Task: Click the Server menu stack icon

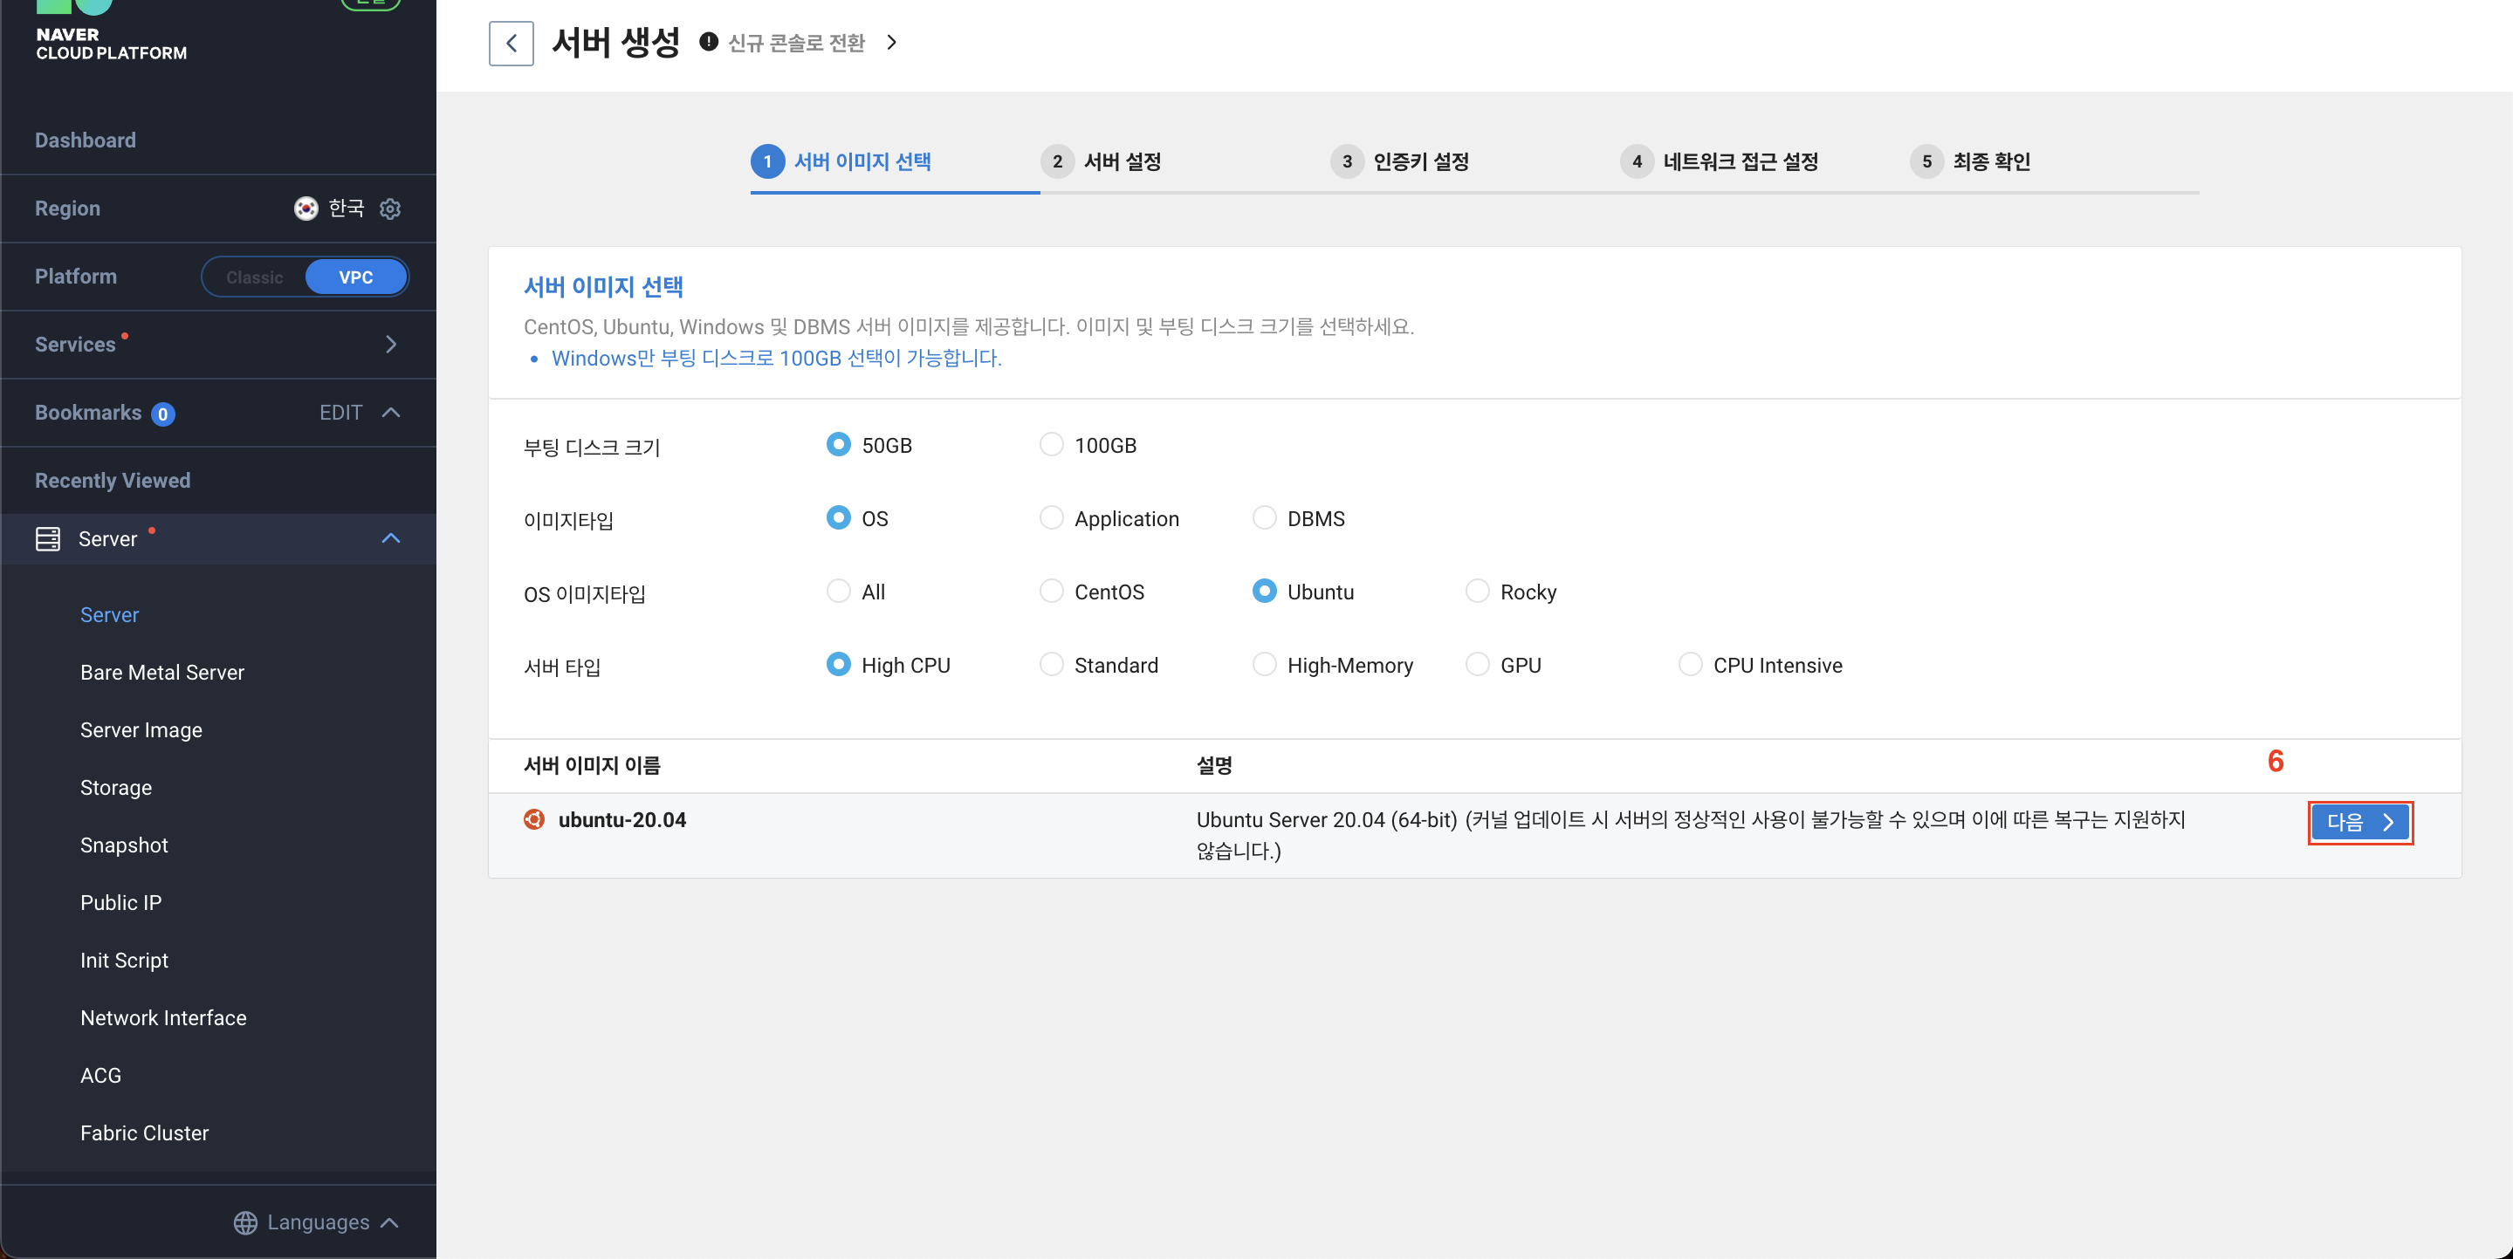Action: pyautogui.click(x=48, y=538)
